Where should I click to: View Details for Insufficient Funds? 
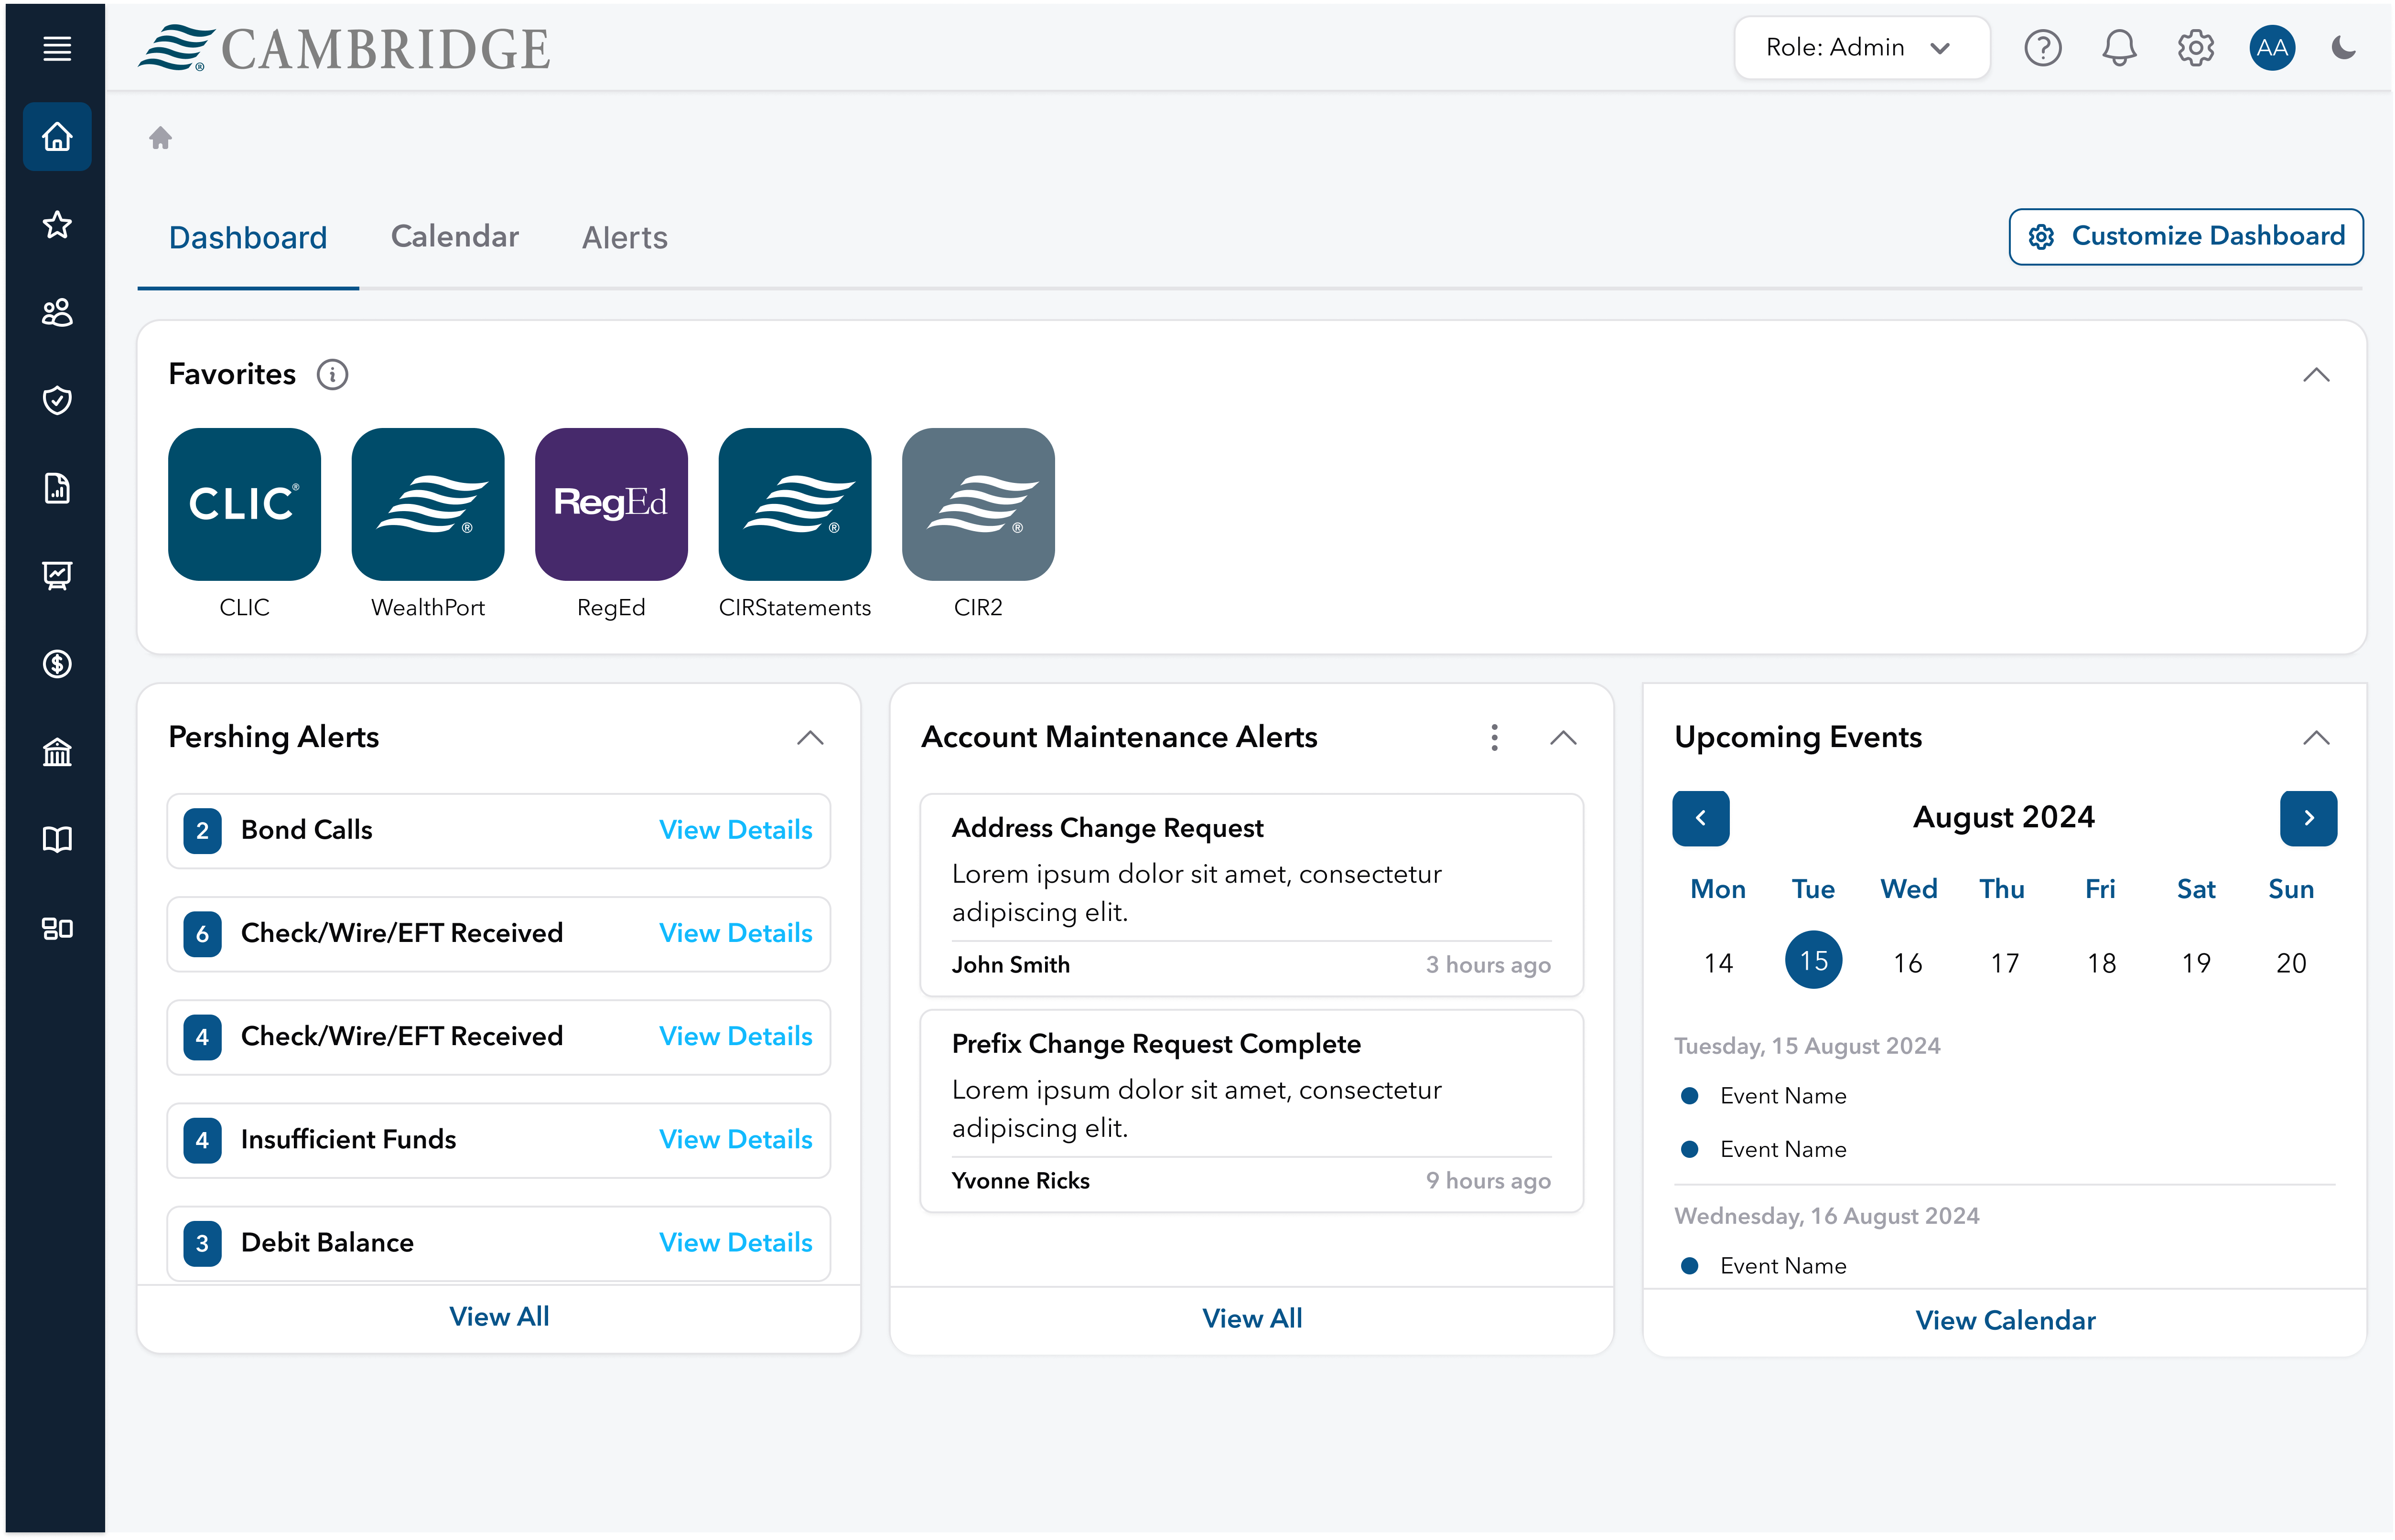[735, 1139]
